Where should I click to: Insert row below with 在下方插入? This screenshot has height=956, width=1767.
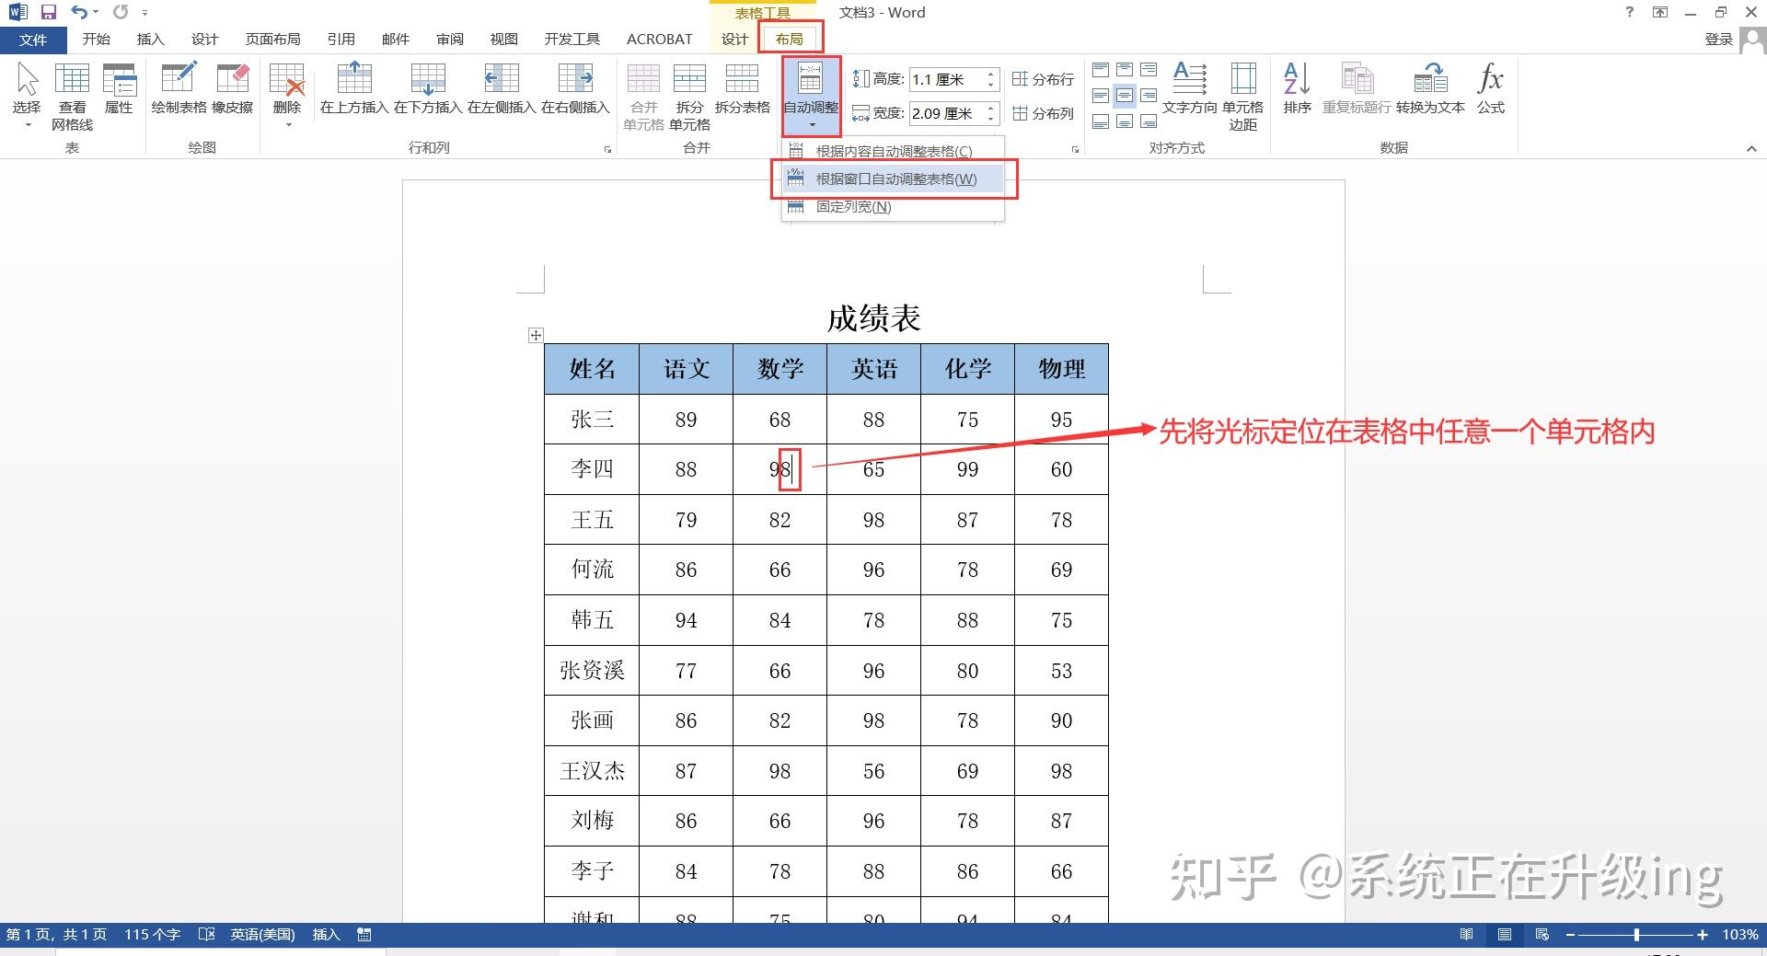[428, 89]
